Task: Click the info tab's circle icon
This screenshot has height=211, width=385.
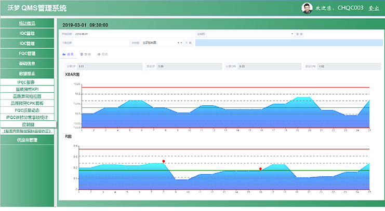Action: point(99,54)
